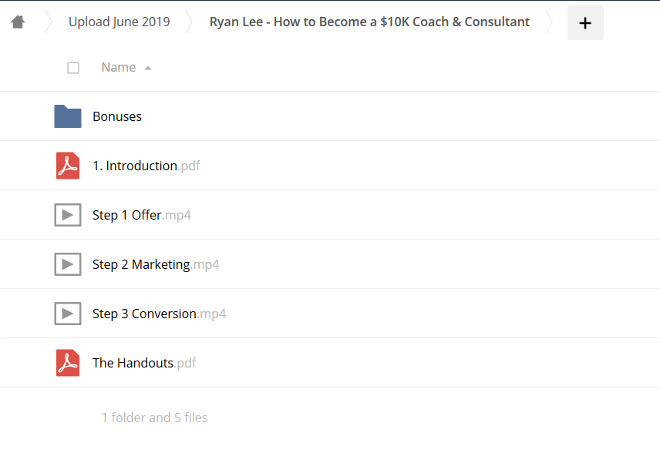Open the Bonuses folder name
The height and width of the screenshot is (453, 660).
pos(117,116)
